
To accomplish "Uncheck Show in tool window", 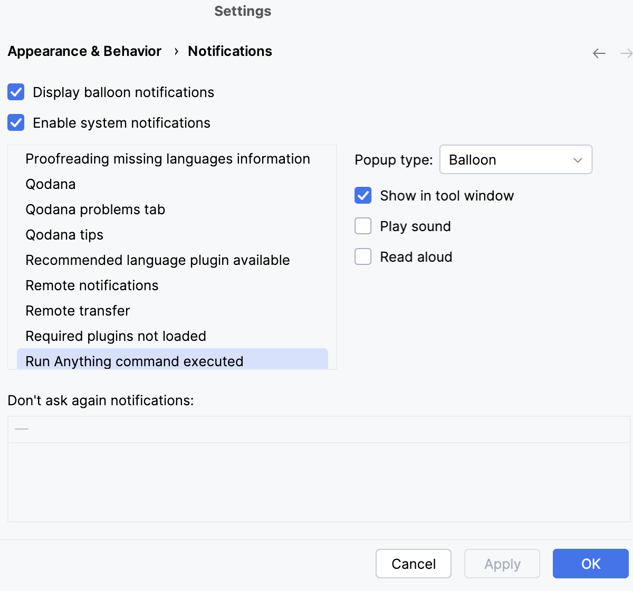I will [363, 195].
